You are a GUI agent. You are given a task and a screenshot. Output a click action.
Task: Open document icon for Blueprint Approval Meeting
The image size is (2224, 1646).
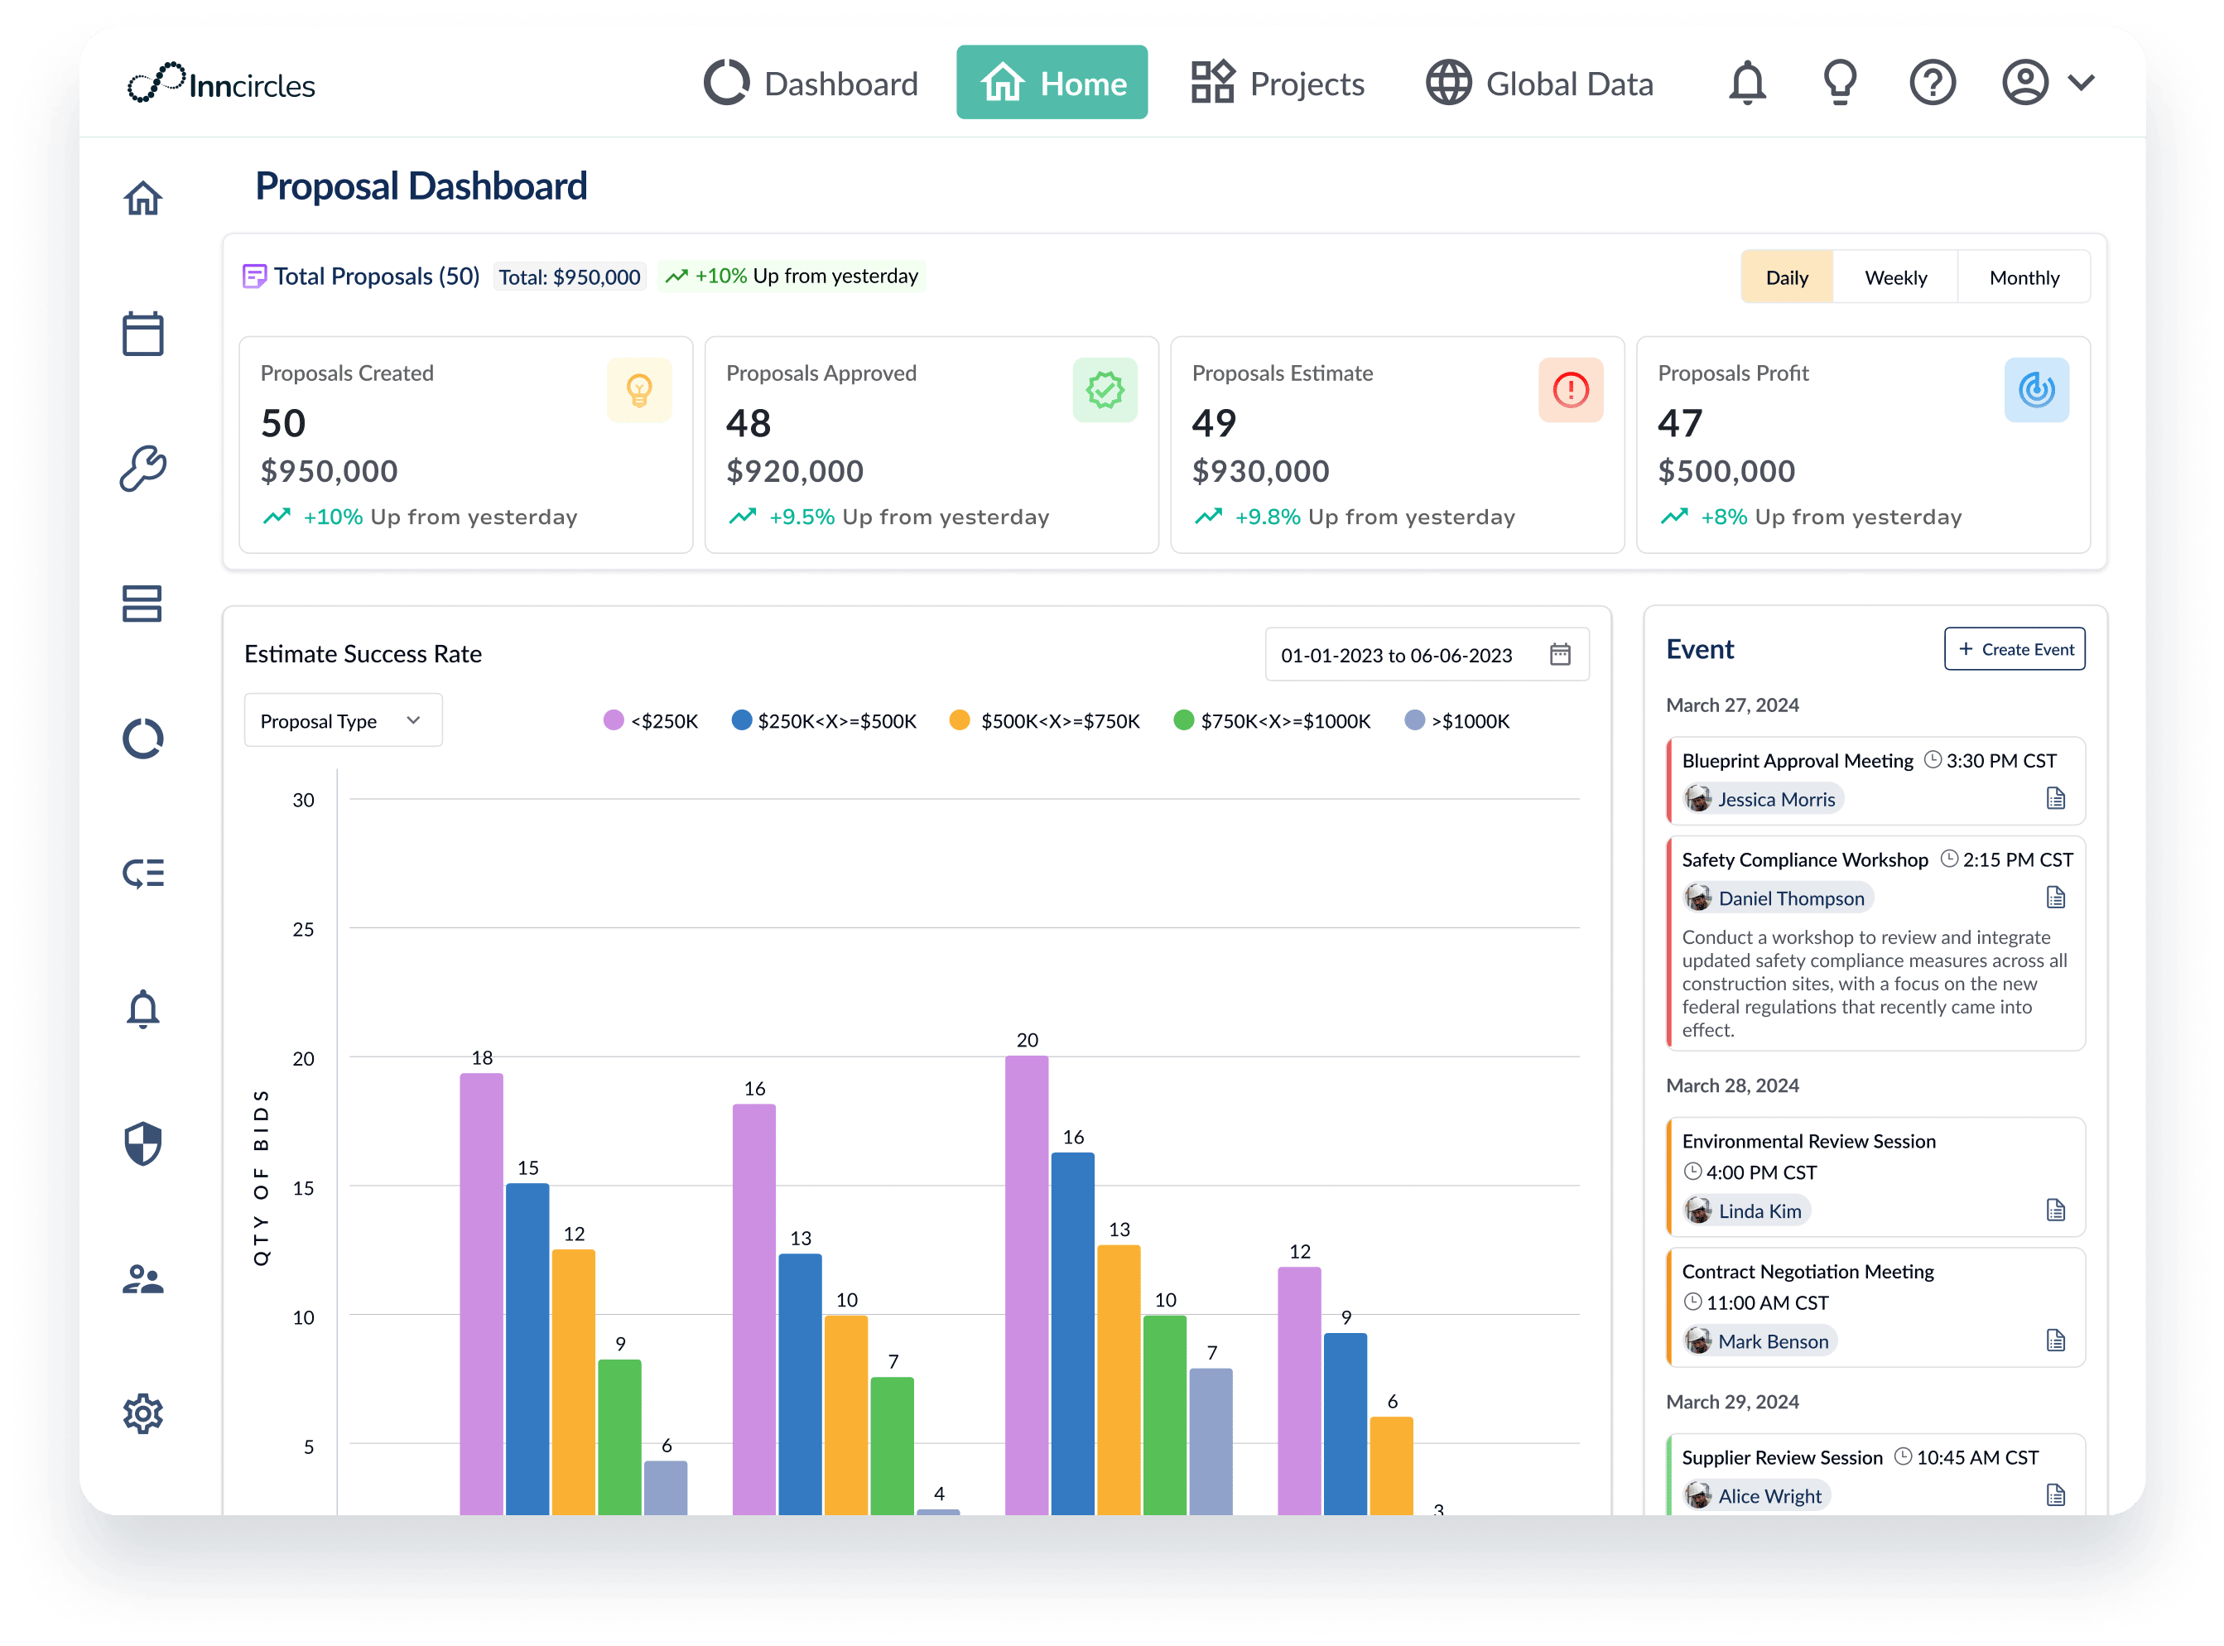[x=2056, y=798]
